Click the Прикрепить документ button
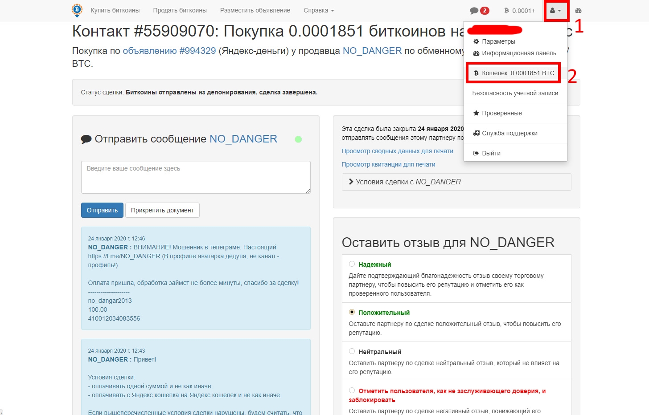 [162, 210]
